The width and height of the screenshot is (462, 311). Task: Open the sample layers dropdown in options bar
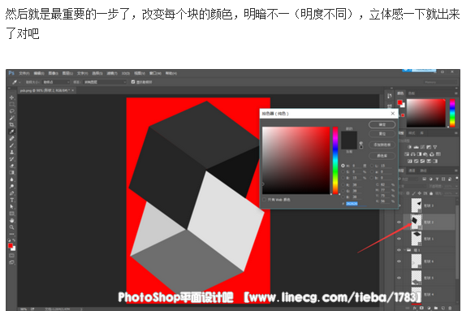point(106,82)
